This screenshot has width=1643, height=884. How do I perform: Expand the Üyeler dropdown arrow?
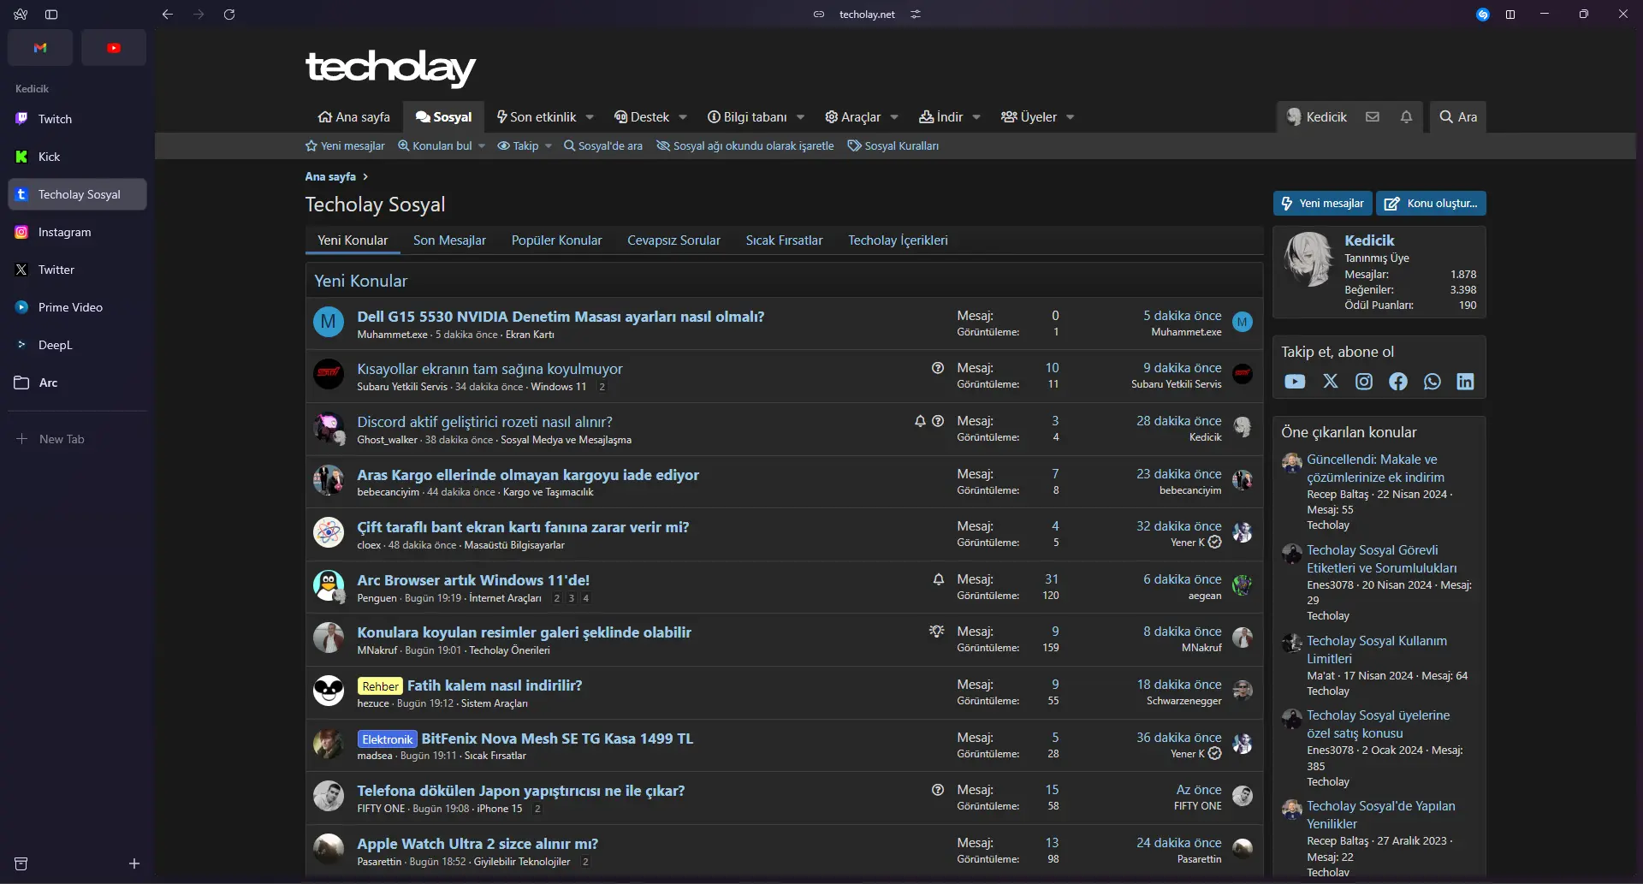[1071, 117]
